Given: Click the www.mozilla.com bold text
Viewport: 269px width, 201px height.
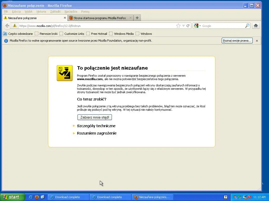Looking at the screenshot, I should pyautogui.click(x=90, y=79).
